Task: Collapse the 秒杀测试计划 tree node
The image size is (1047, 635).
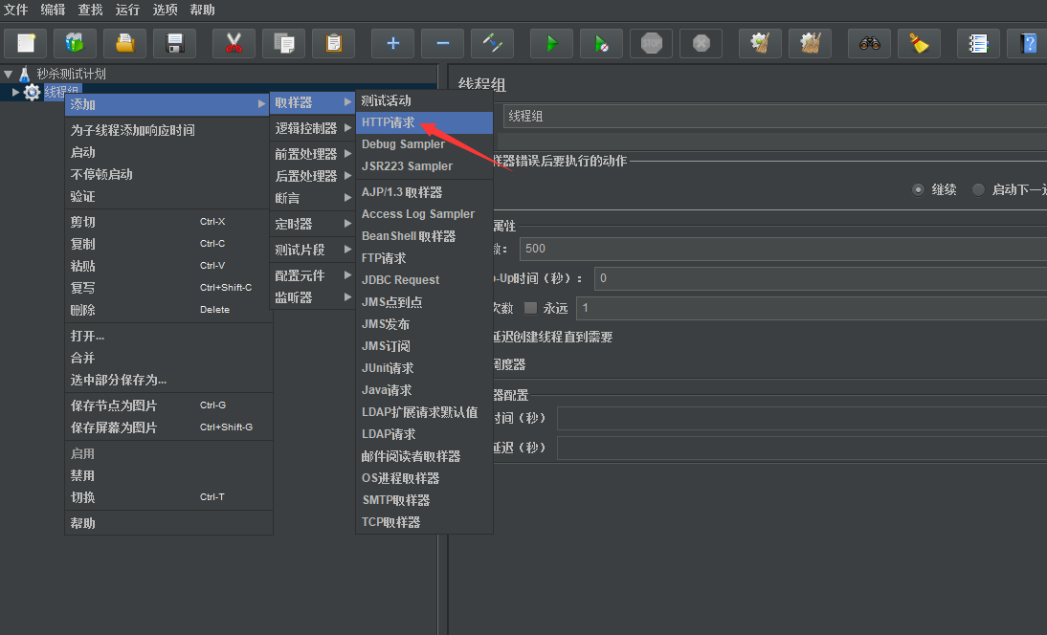Action: pos(8,74)
